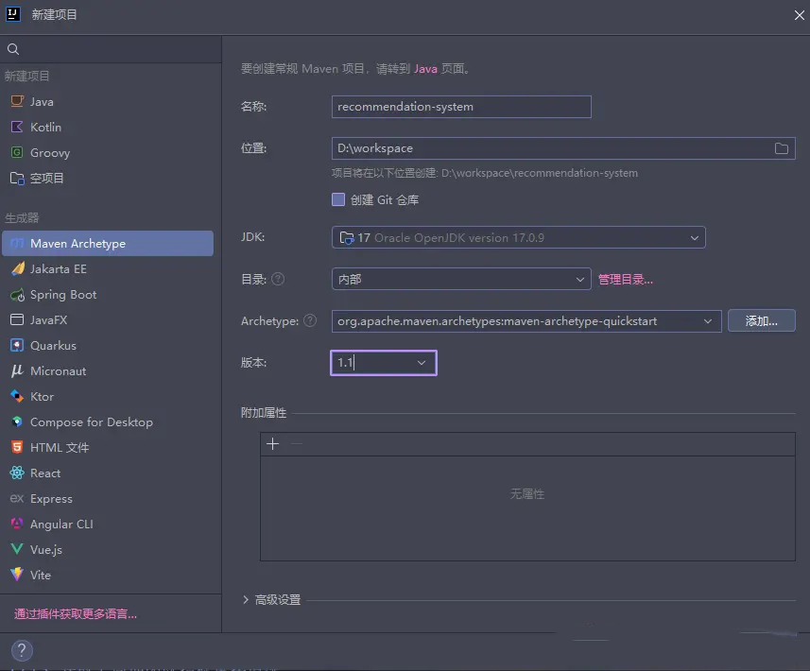Image resolution: width=810 pixels, height=671 pixels.
Task: Choose Express generator
Action: 108,498
